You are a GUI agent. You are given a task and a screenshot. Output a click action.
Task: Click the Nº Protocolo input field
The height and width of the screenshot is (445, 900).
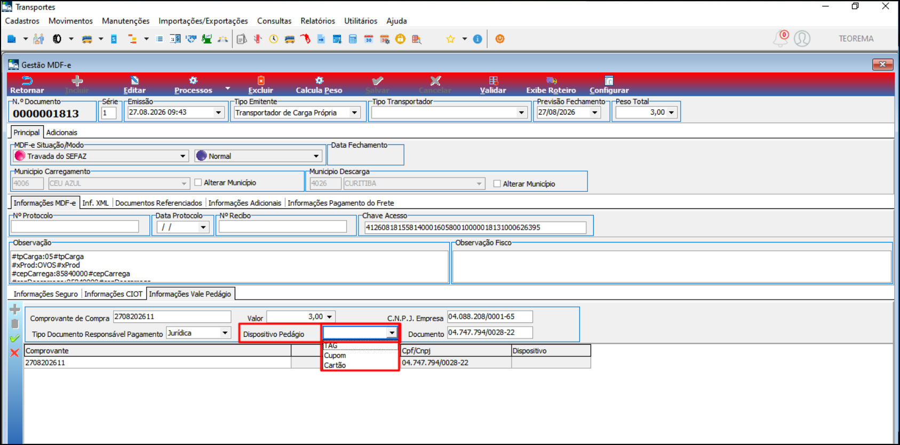pyautogui.click(x=75, y=226)
